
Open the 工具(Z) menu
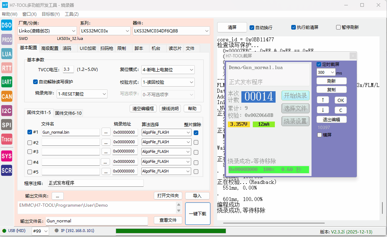71,14
